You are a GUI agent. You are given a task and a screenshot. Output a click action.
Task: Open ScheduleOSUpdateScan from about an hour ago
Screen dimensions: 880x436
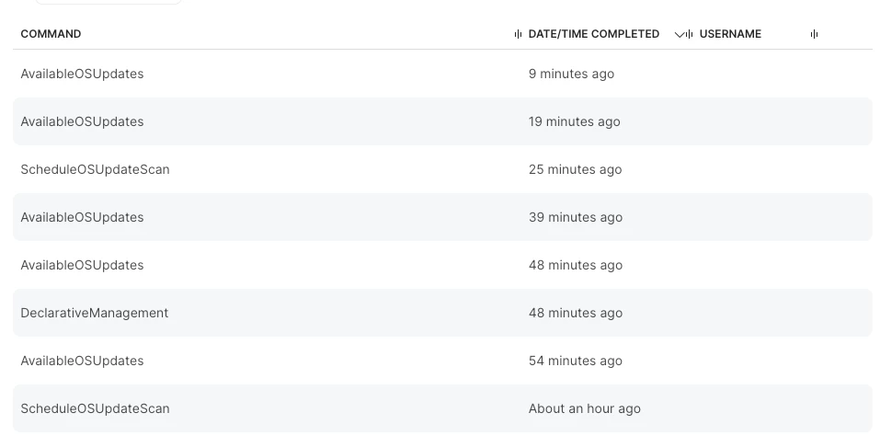pyautogui.click(x=442, y=408)
